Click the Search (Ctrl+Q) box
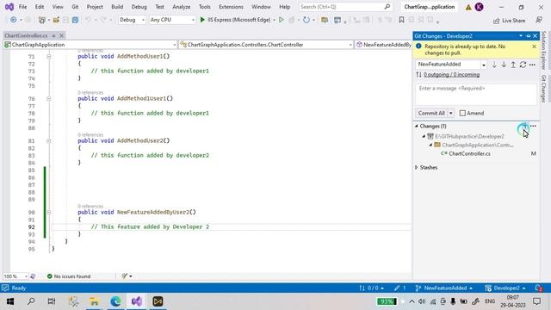 coord(345,7)
